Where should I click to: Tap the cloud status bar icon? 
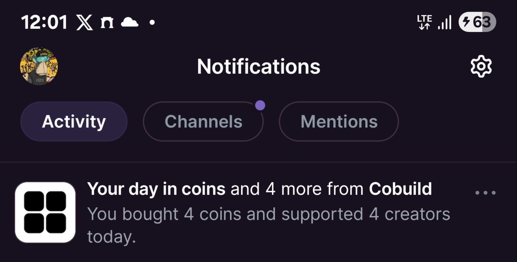tap(130, 22)
